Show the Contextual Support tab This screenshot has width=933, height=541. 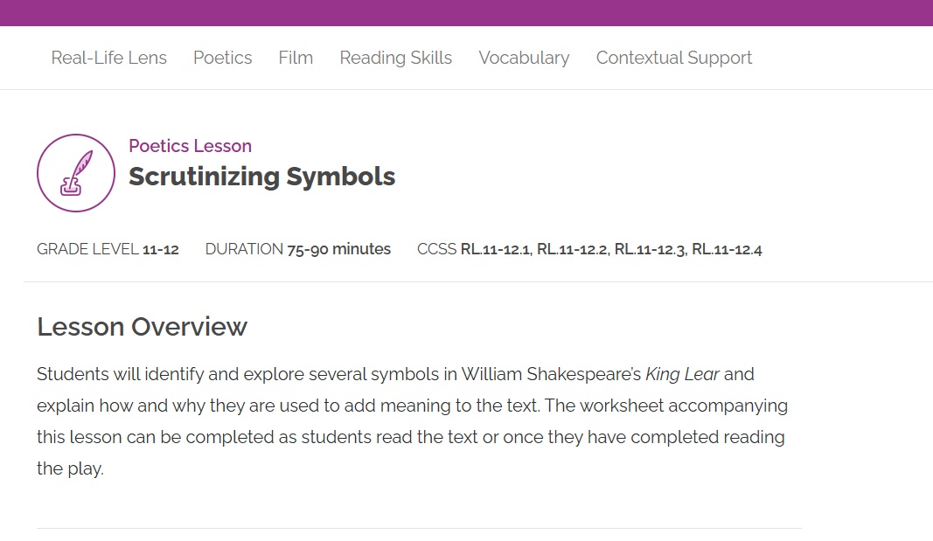tap(673, 58)
